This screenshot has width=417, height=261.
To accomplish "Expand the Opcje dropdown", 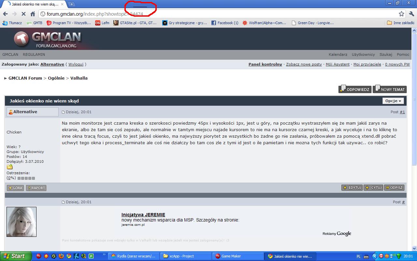I will pyautogui.click(x=393, y=101).
